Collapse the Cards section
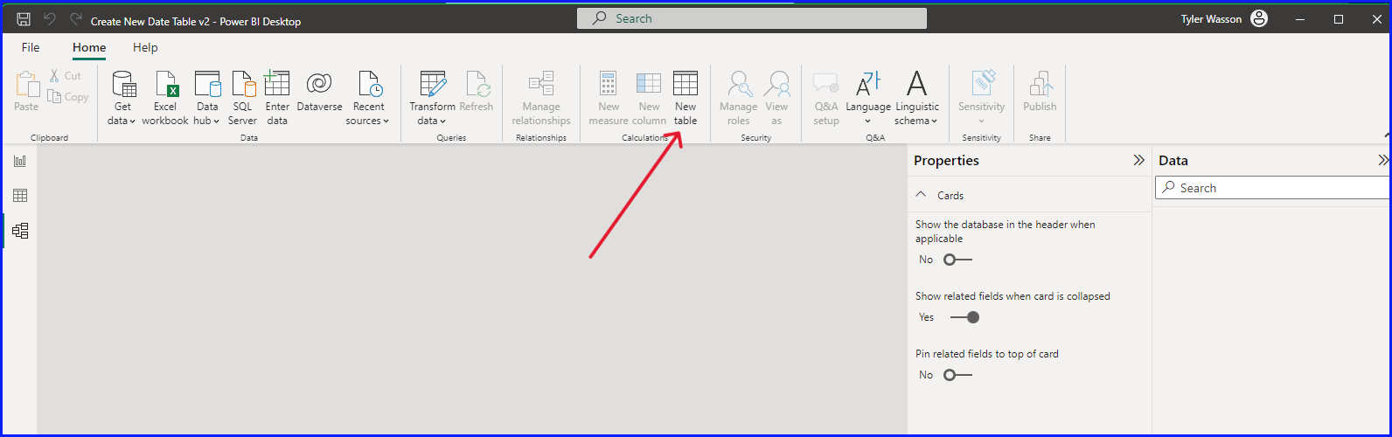 [x=921, y=195]
